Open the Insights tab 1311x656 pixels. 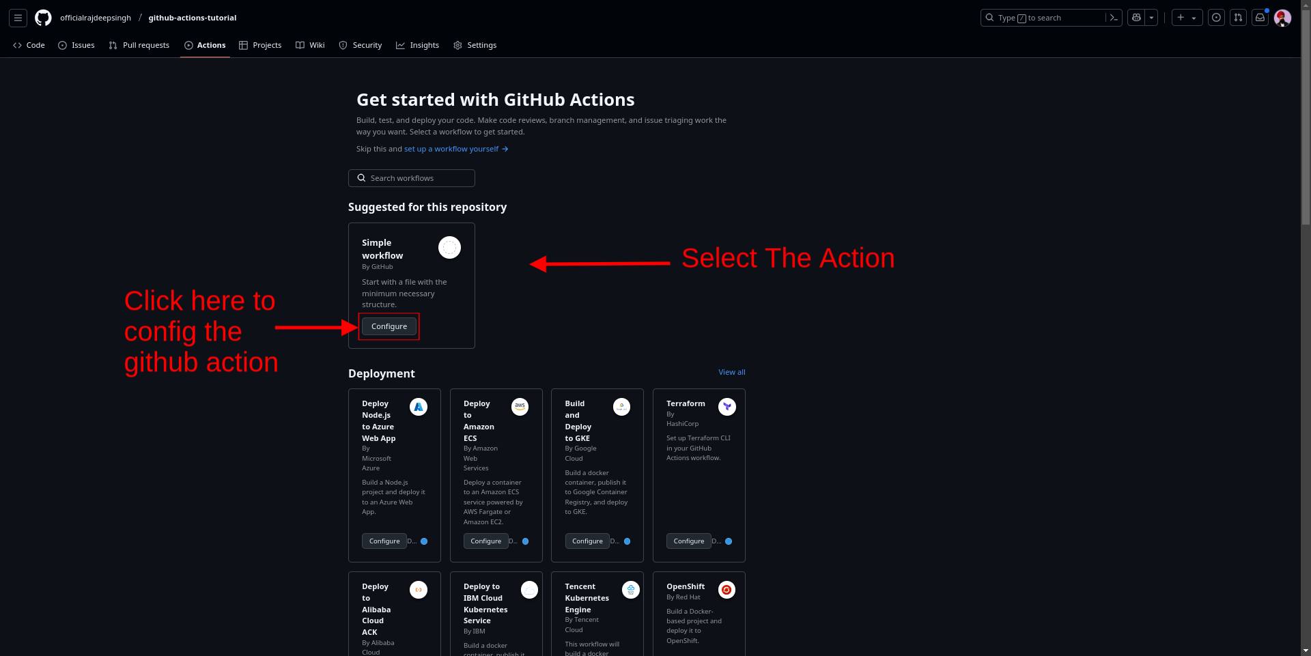(x=418, y=45)
